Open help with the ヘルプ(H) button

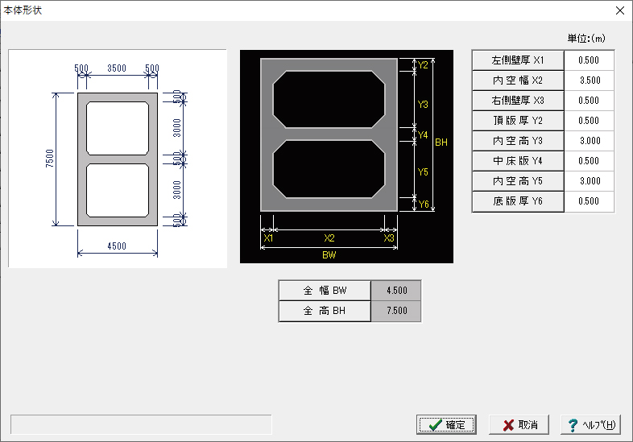pos(590,424)
